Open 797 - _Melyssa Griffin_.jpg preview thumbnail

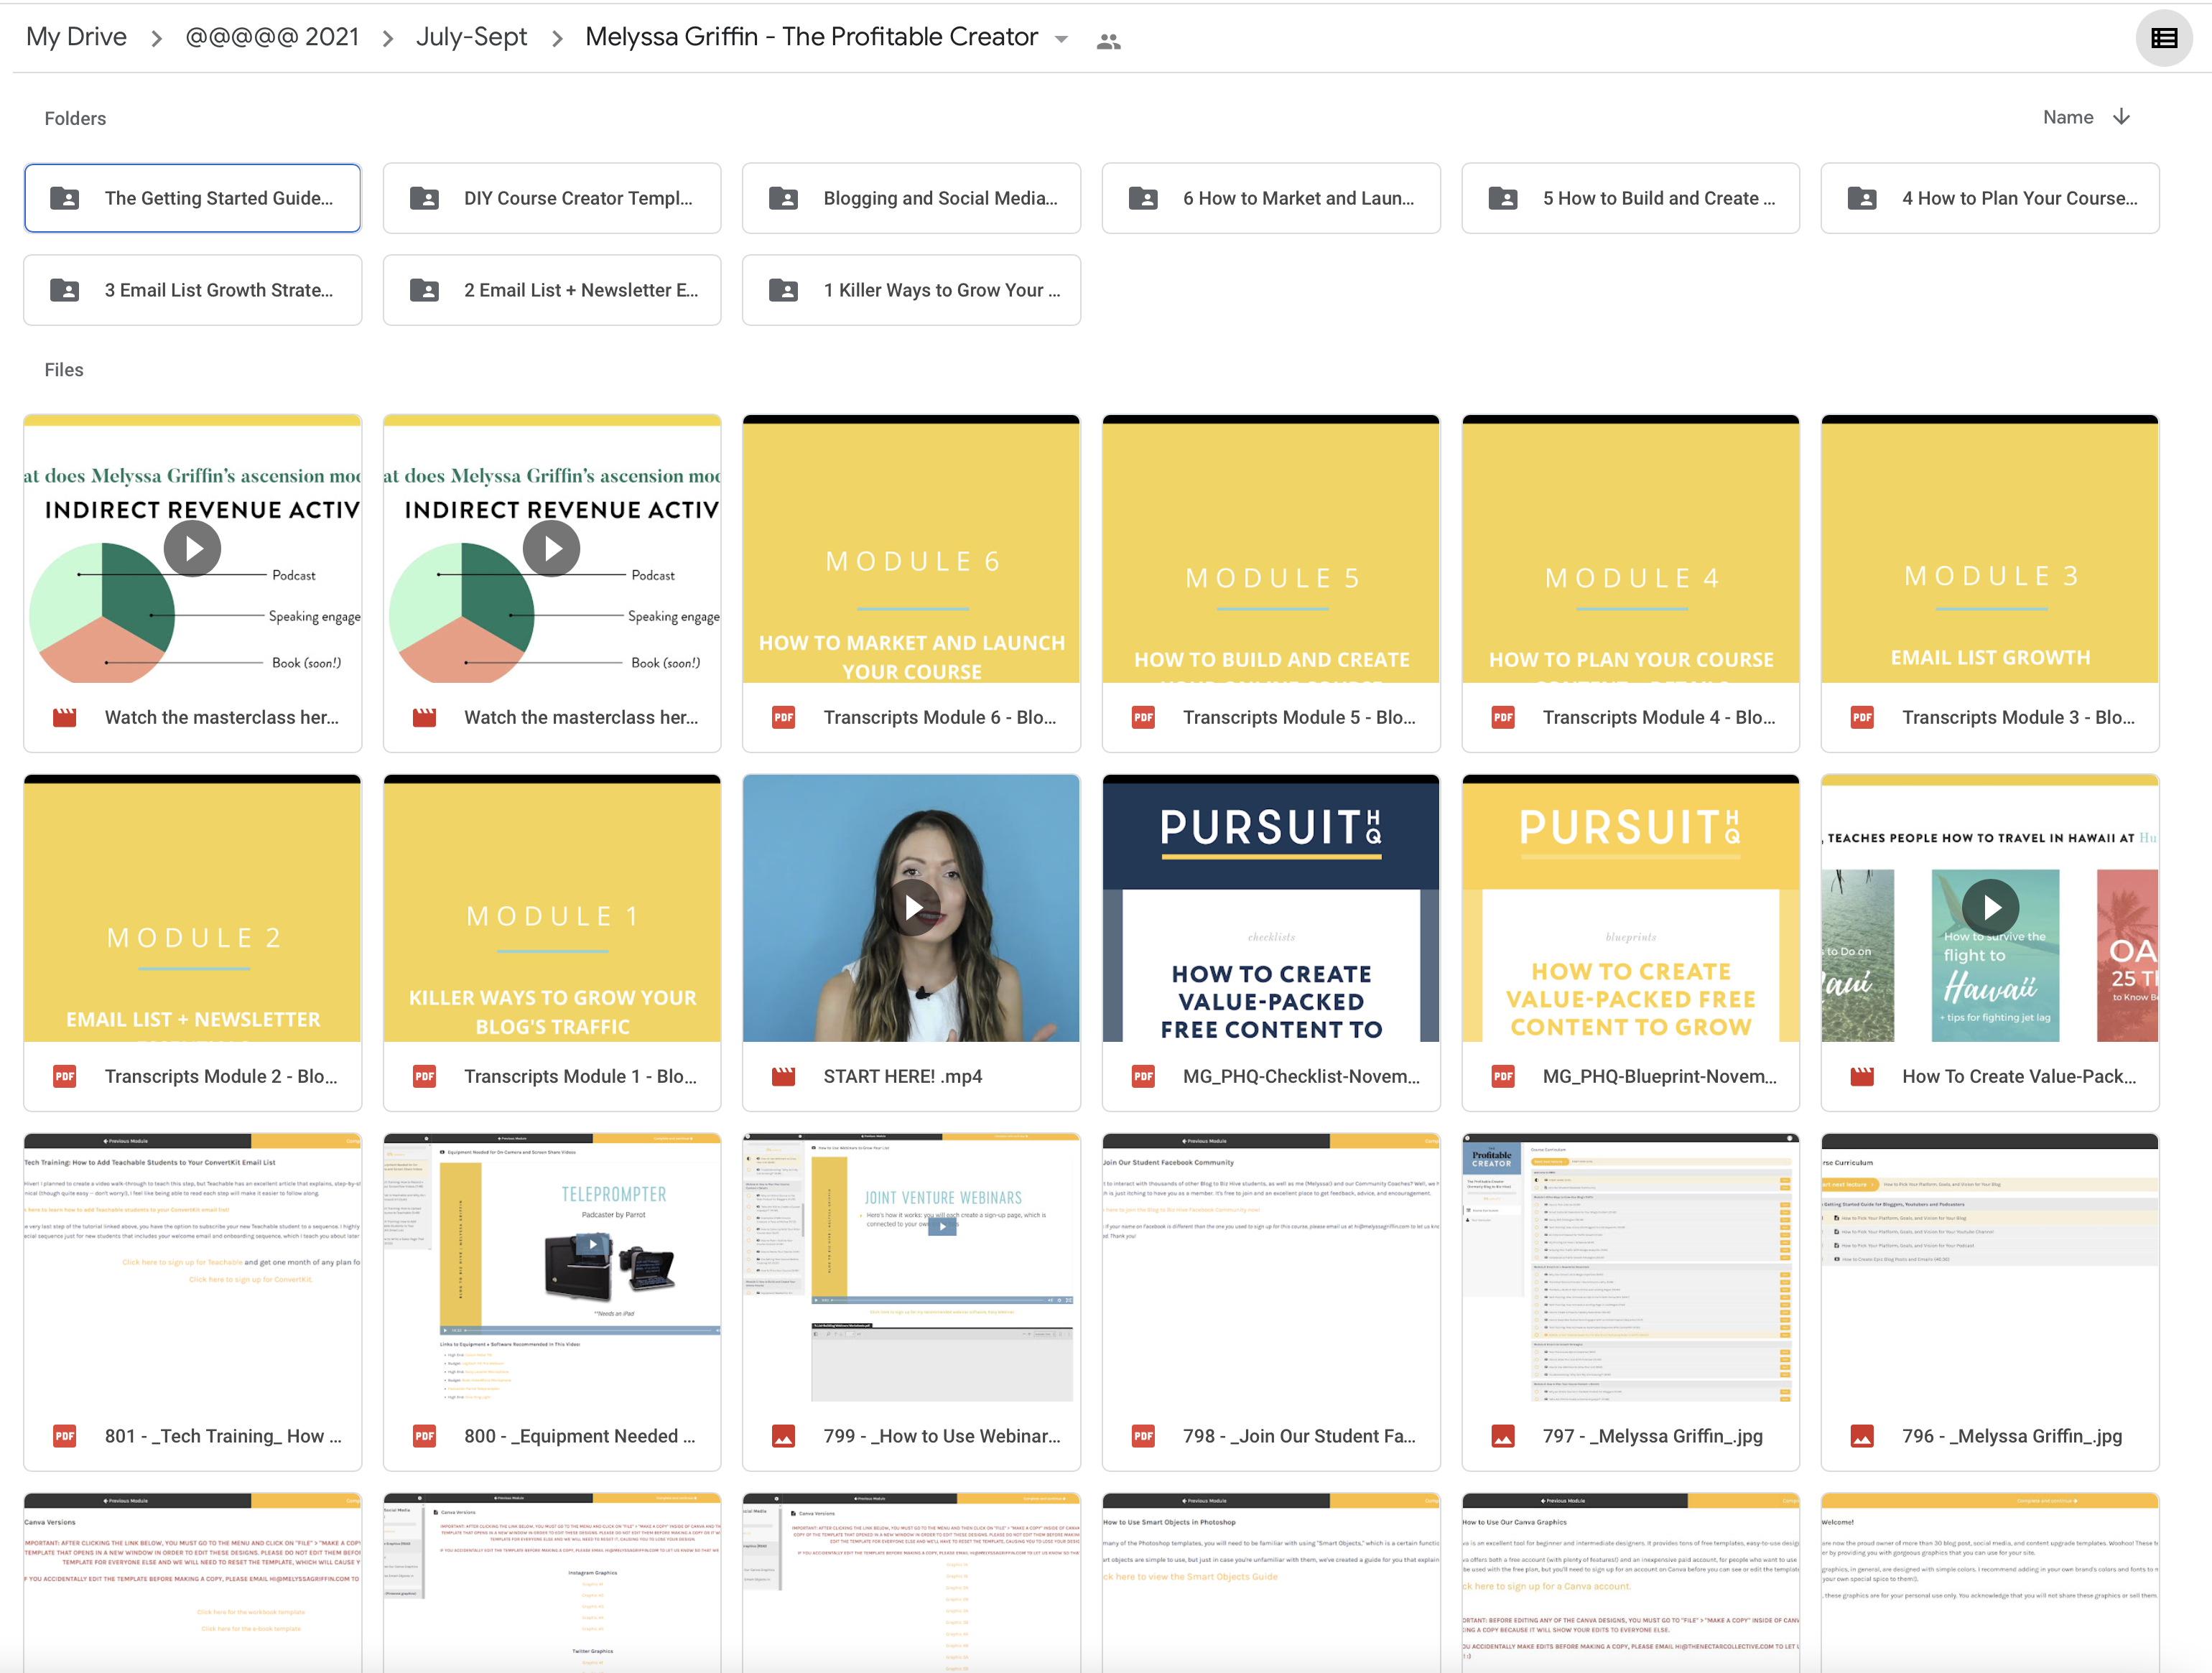click(x=1630, y=1267)
